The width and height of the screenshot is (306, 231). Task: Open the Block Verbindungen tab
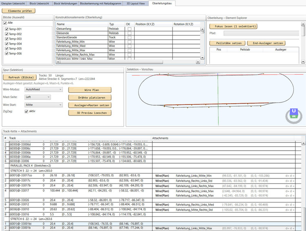(x=65, y=3)
